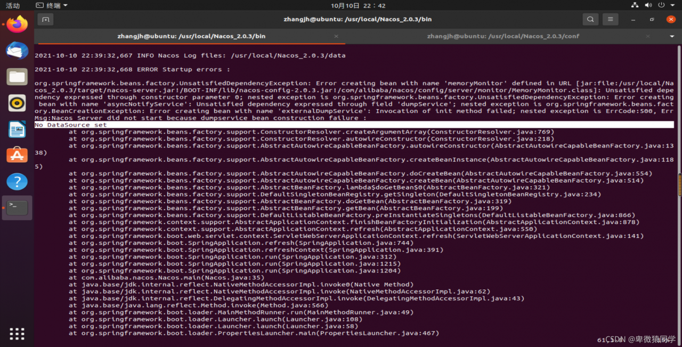Click the highlighted 'No DataSource set' line
Image resolution: width=682 pixels, height=347 pixels.
coord(354,125)
